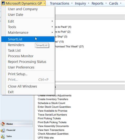Expand the Edit submenu arrow

coord(52,21)
